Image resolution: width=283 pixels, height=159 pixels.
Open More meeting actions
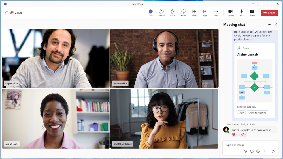click(216, 13)
